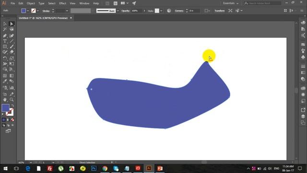
Task: Reset to default fill and stroke
Action: tap(3, 114)
